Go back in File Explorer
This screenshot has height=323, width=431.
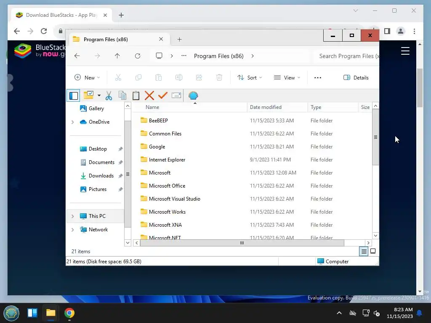pos(77,56)
